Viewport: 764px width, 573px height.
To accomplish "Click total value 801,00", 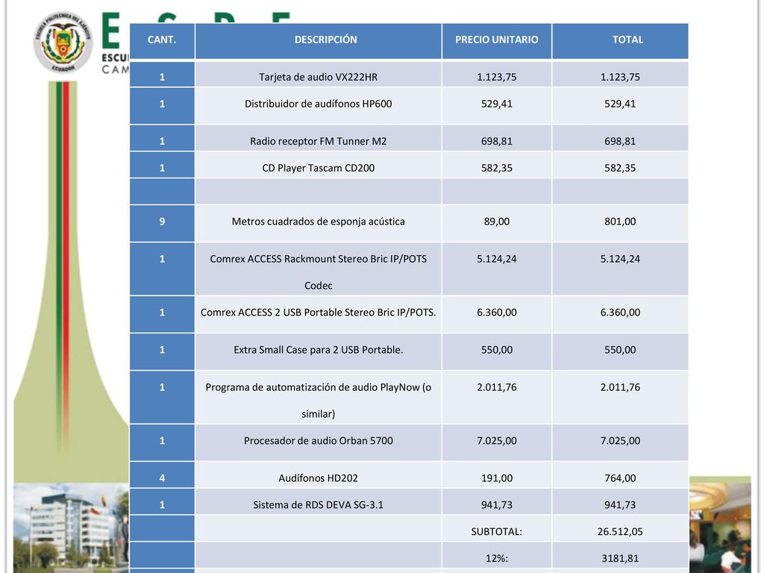I will (620, 222).
